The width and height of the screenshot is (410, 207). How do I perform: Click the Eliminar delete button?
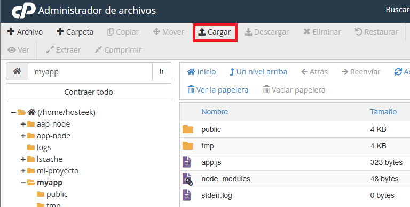pyautogui.click(x=322, y=32)
